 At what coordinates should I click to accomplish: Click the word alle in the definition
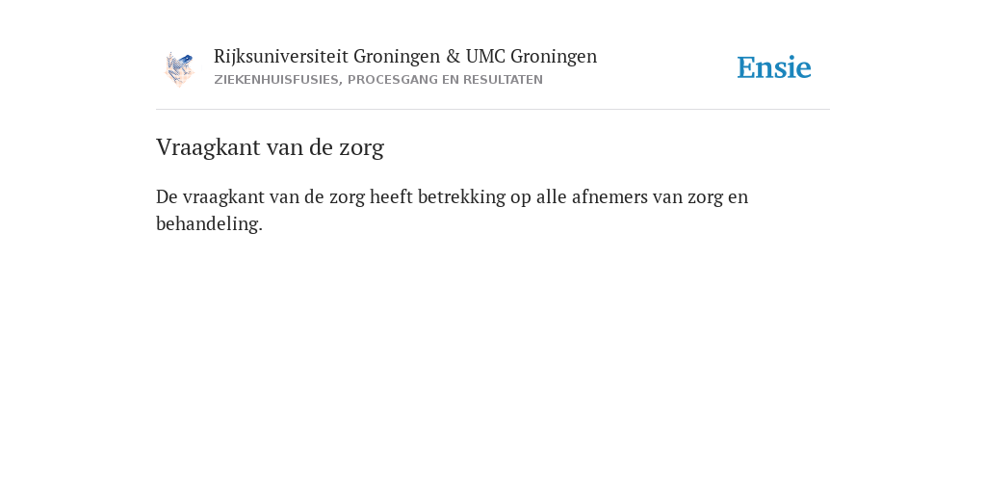click(x=552, y=196)
